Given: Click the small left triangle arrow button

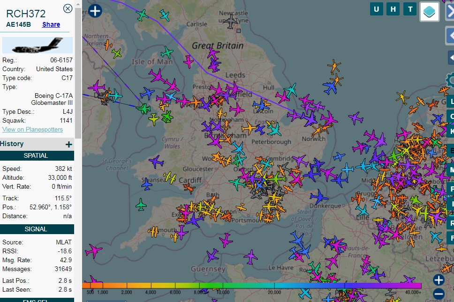Looking at the screenshot, I should click(451, 58).
